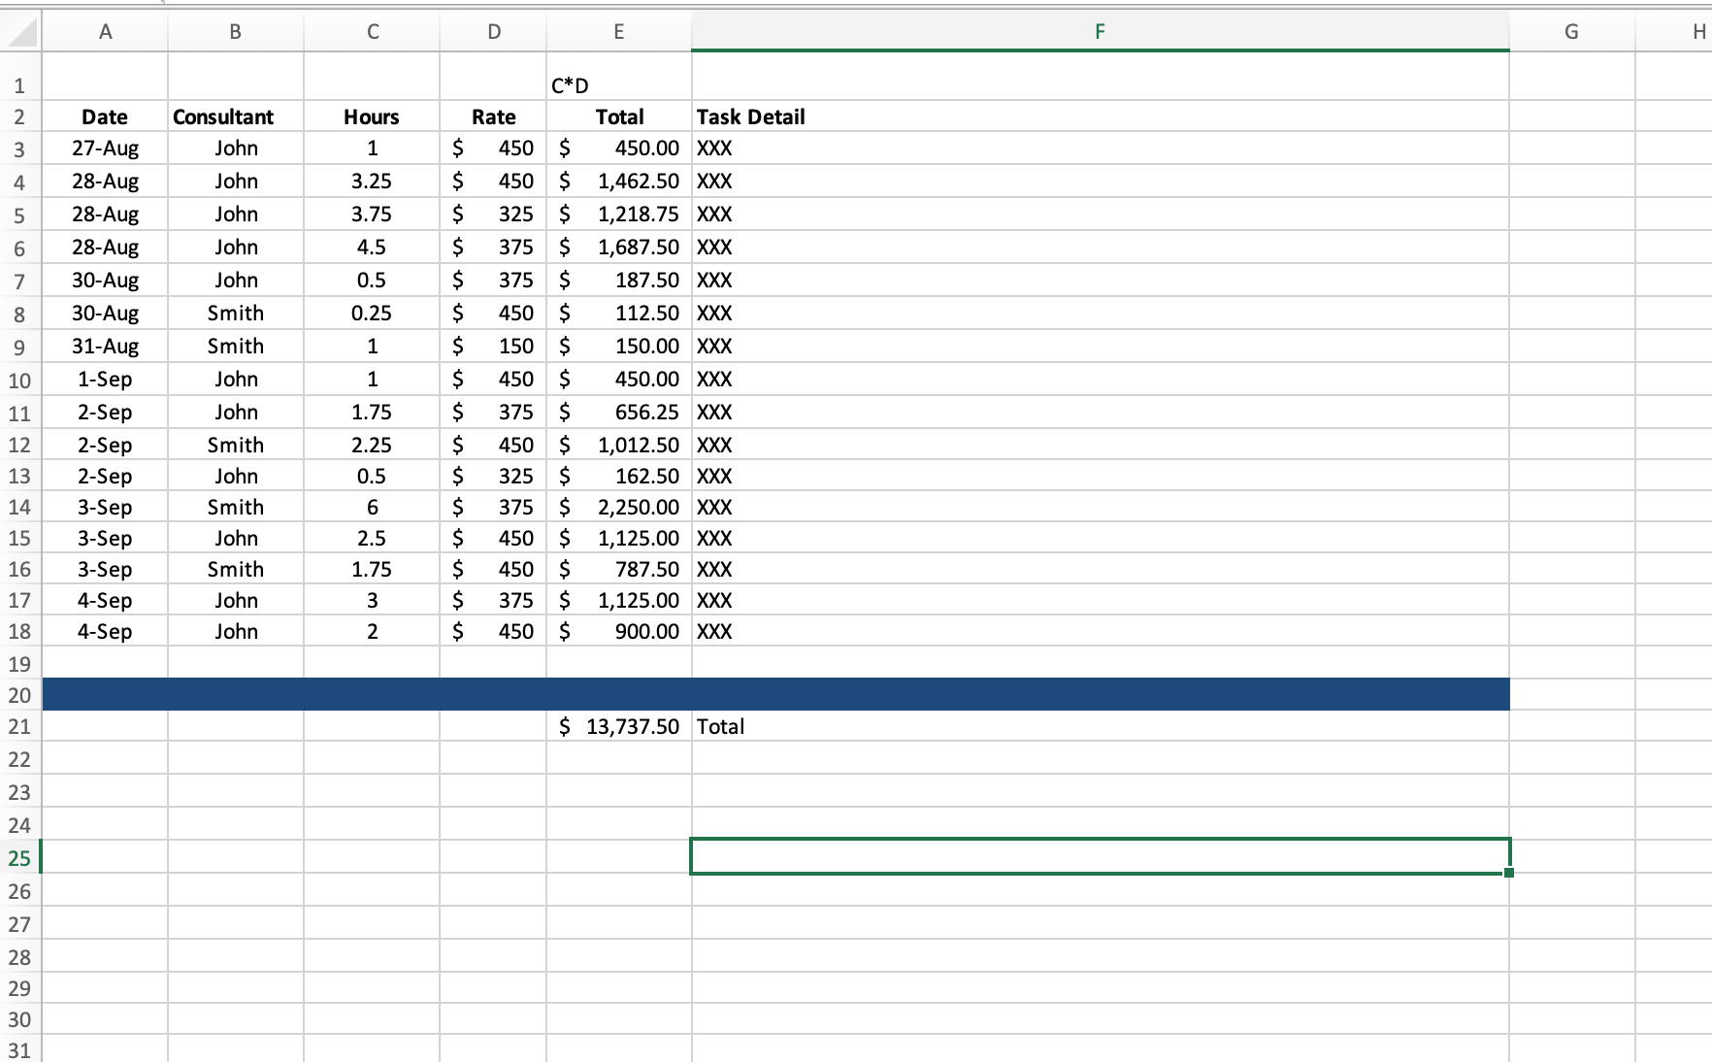Select column F header
Image resolution: width=1712 pixels, height=1062 pixels.
[1100, 31]
